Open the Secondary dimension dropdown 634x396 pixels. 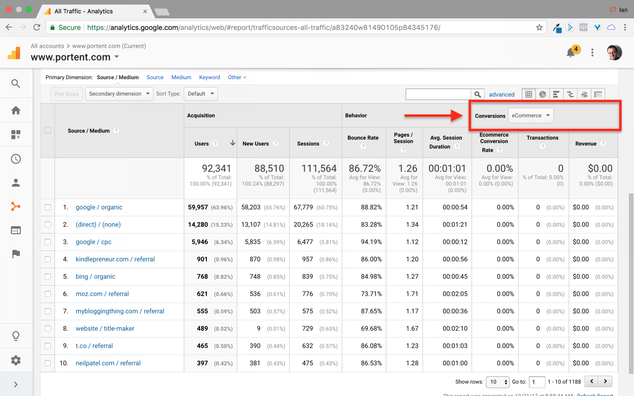coord(119,94)
